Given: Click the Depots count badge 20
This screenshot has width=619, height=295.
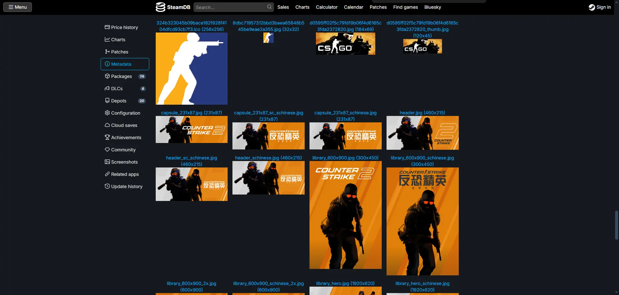Looking at the screenshot, I should [142, 101].
